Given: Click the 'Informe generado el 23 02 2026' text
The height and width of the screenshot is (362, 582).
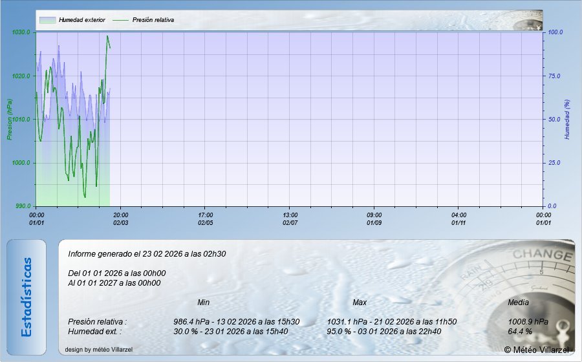Looking at the screenshot, I should [147, 254].
